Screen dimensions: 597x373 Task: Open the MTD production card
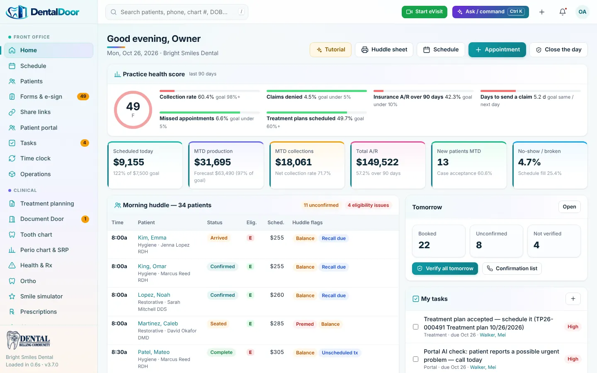pyautogui.click(x=226, y=165)
